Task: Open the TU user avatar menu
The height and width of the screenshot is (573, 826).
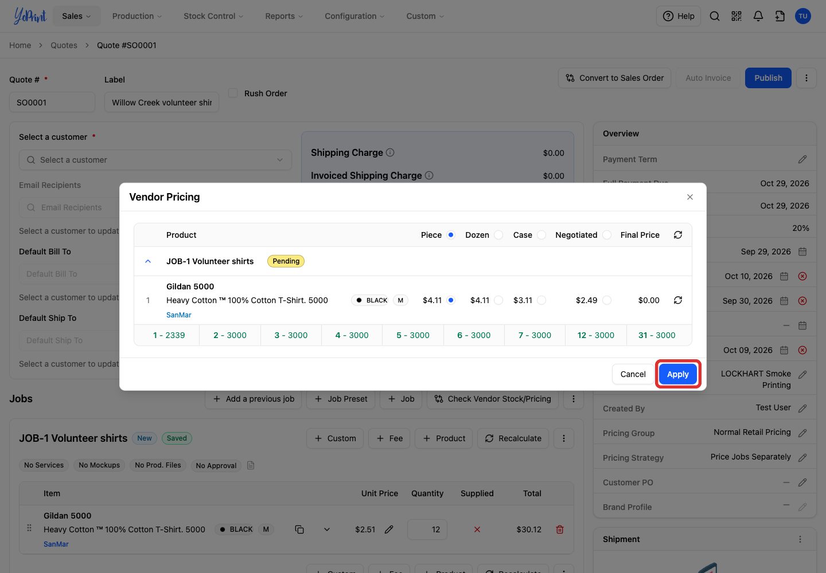Action: pyautogui.click(x=803, y=16)
